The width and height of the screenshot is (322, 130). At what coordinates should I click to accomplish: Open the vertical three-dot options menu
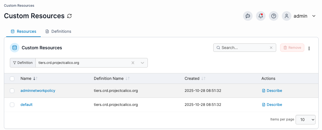(x=309, y=48)
